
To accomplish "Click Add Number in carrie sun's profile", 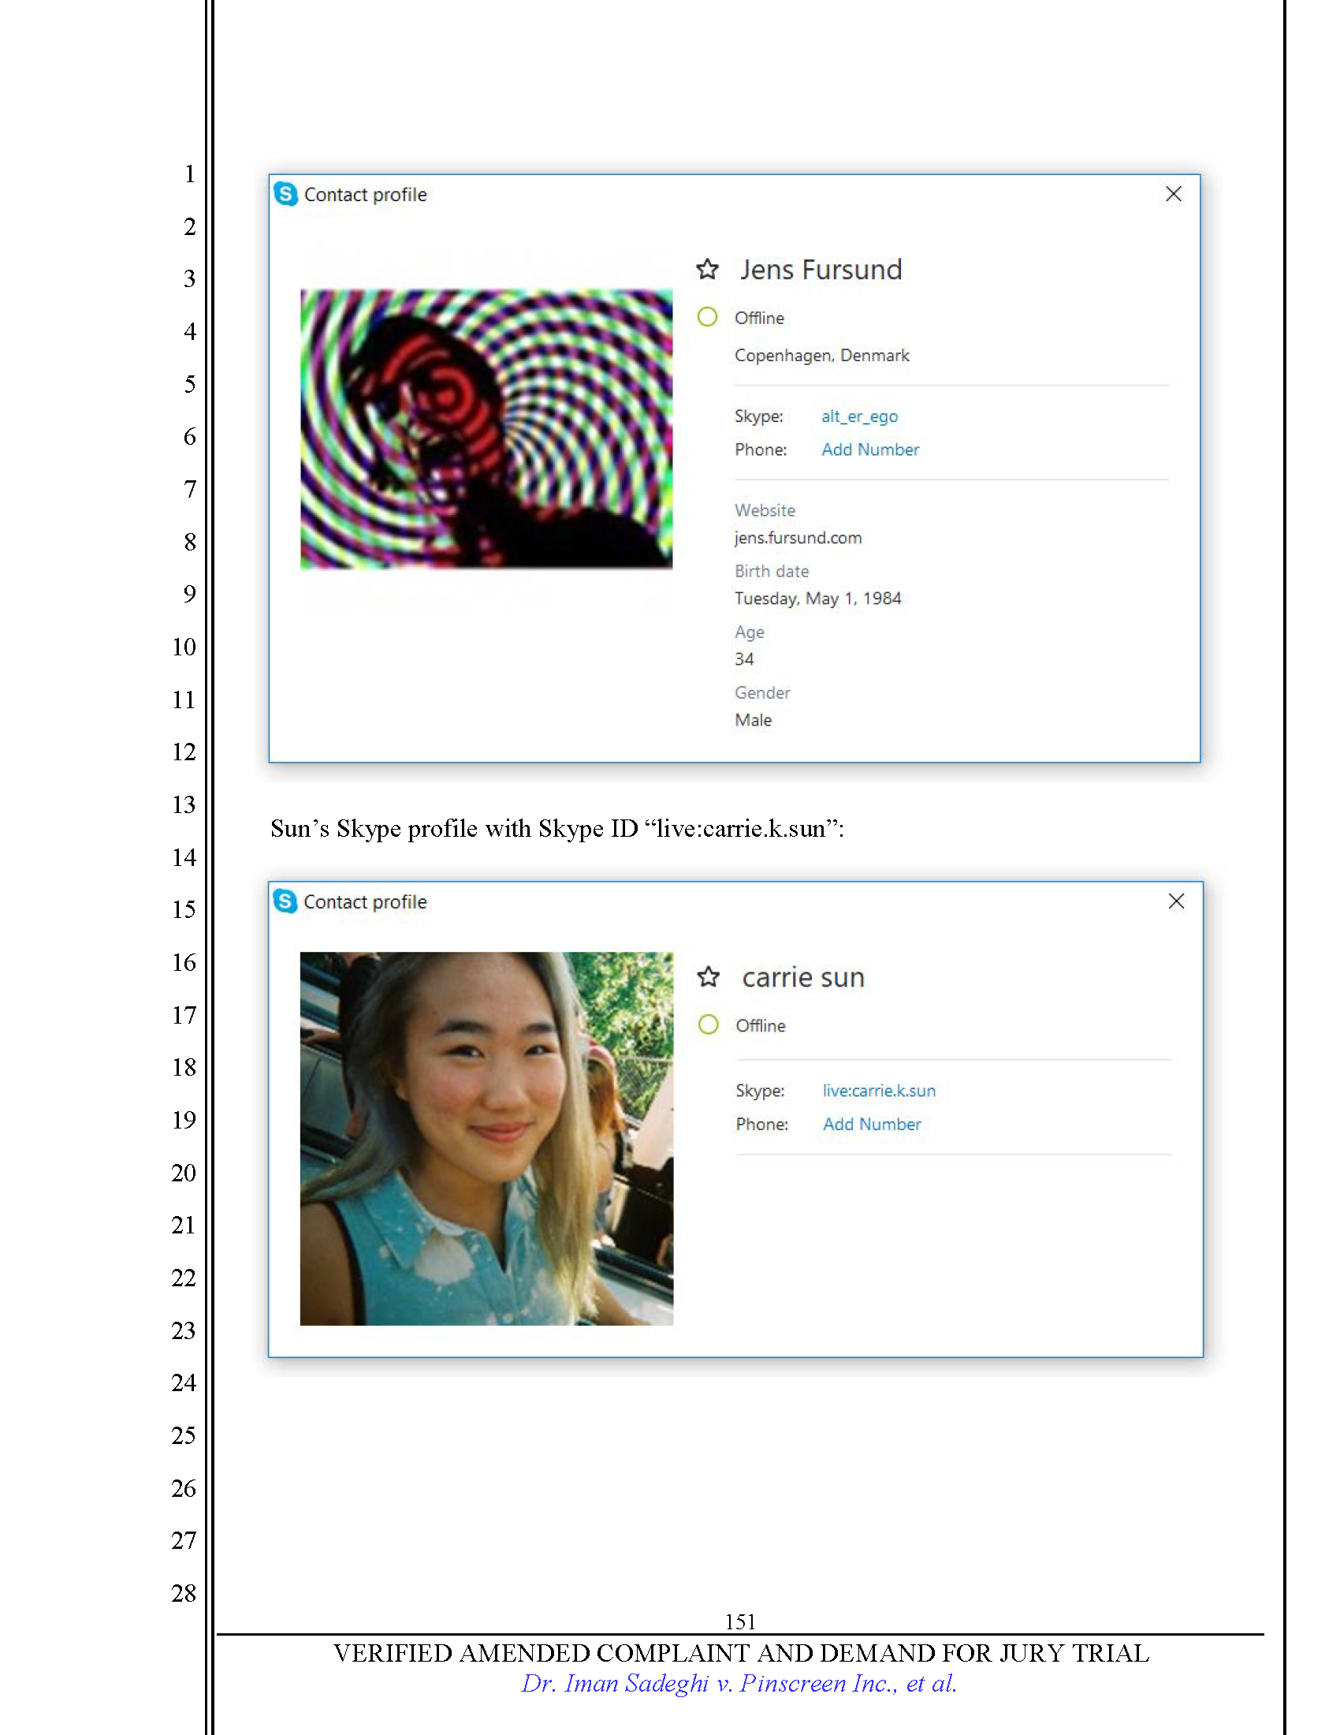I will (x=871, y=1124).
